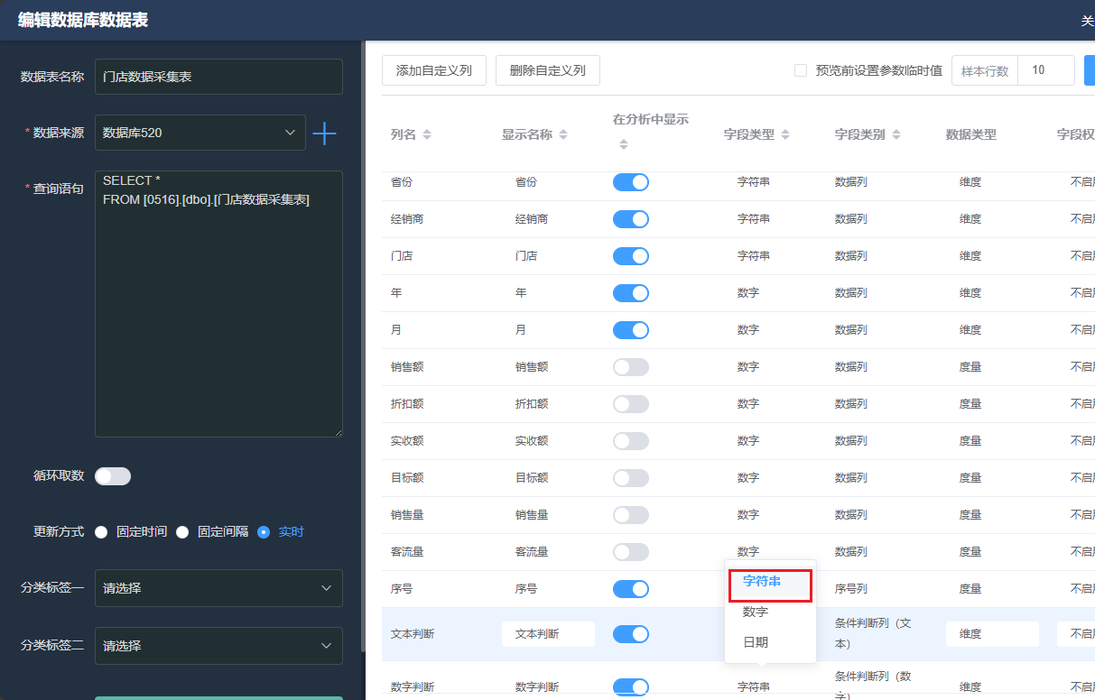This screenshot has width=1095, height=700.
Task: Toggle analysis display for 序号 row
Action: [x=631, y=589]
